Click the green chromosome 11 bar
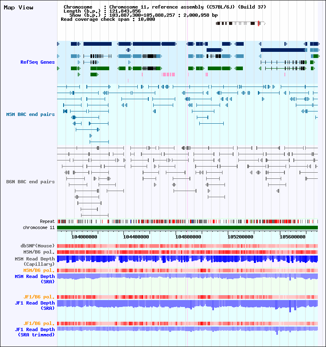Image resolution: width=326 pixels, height=347 pixels. 187,227
